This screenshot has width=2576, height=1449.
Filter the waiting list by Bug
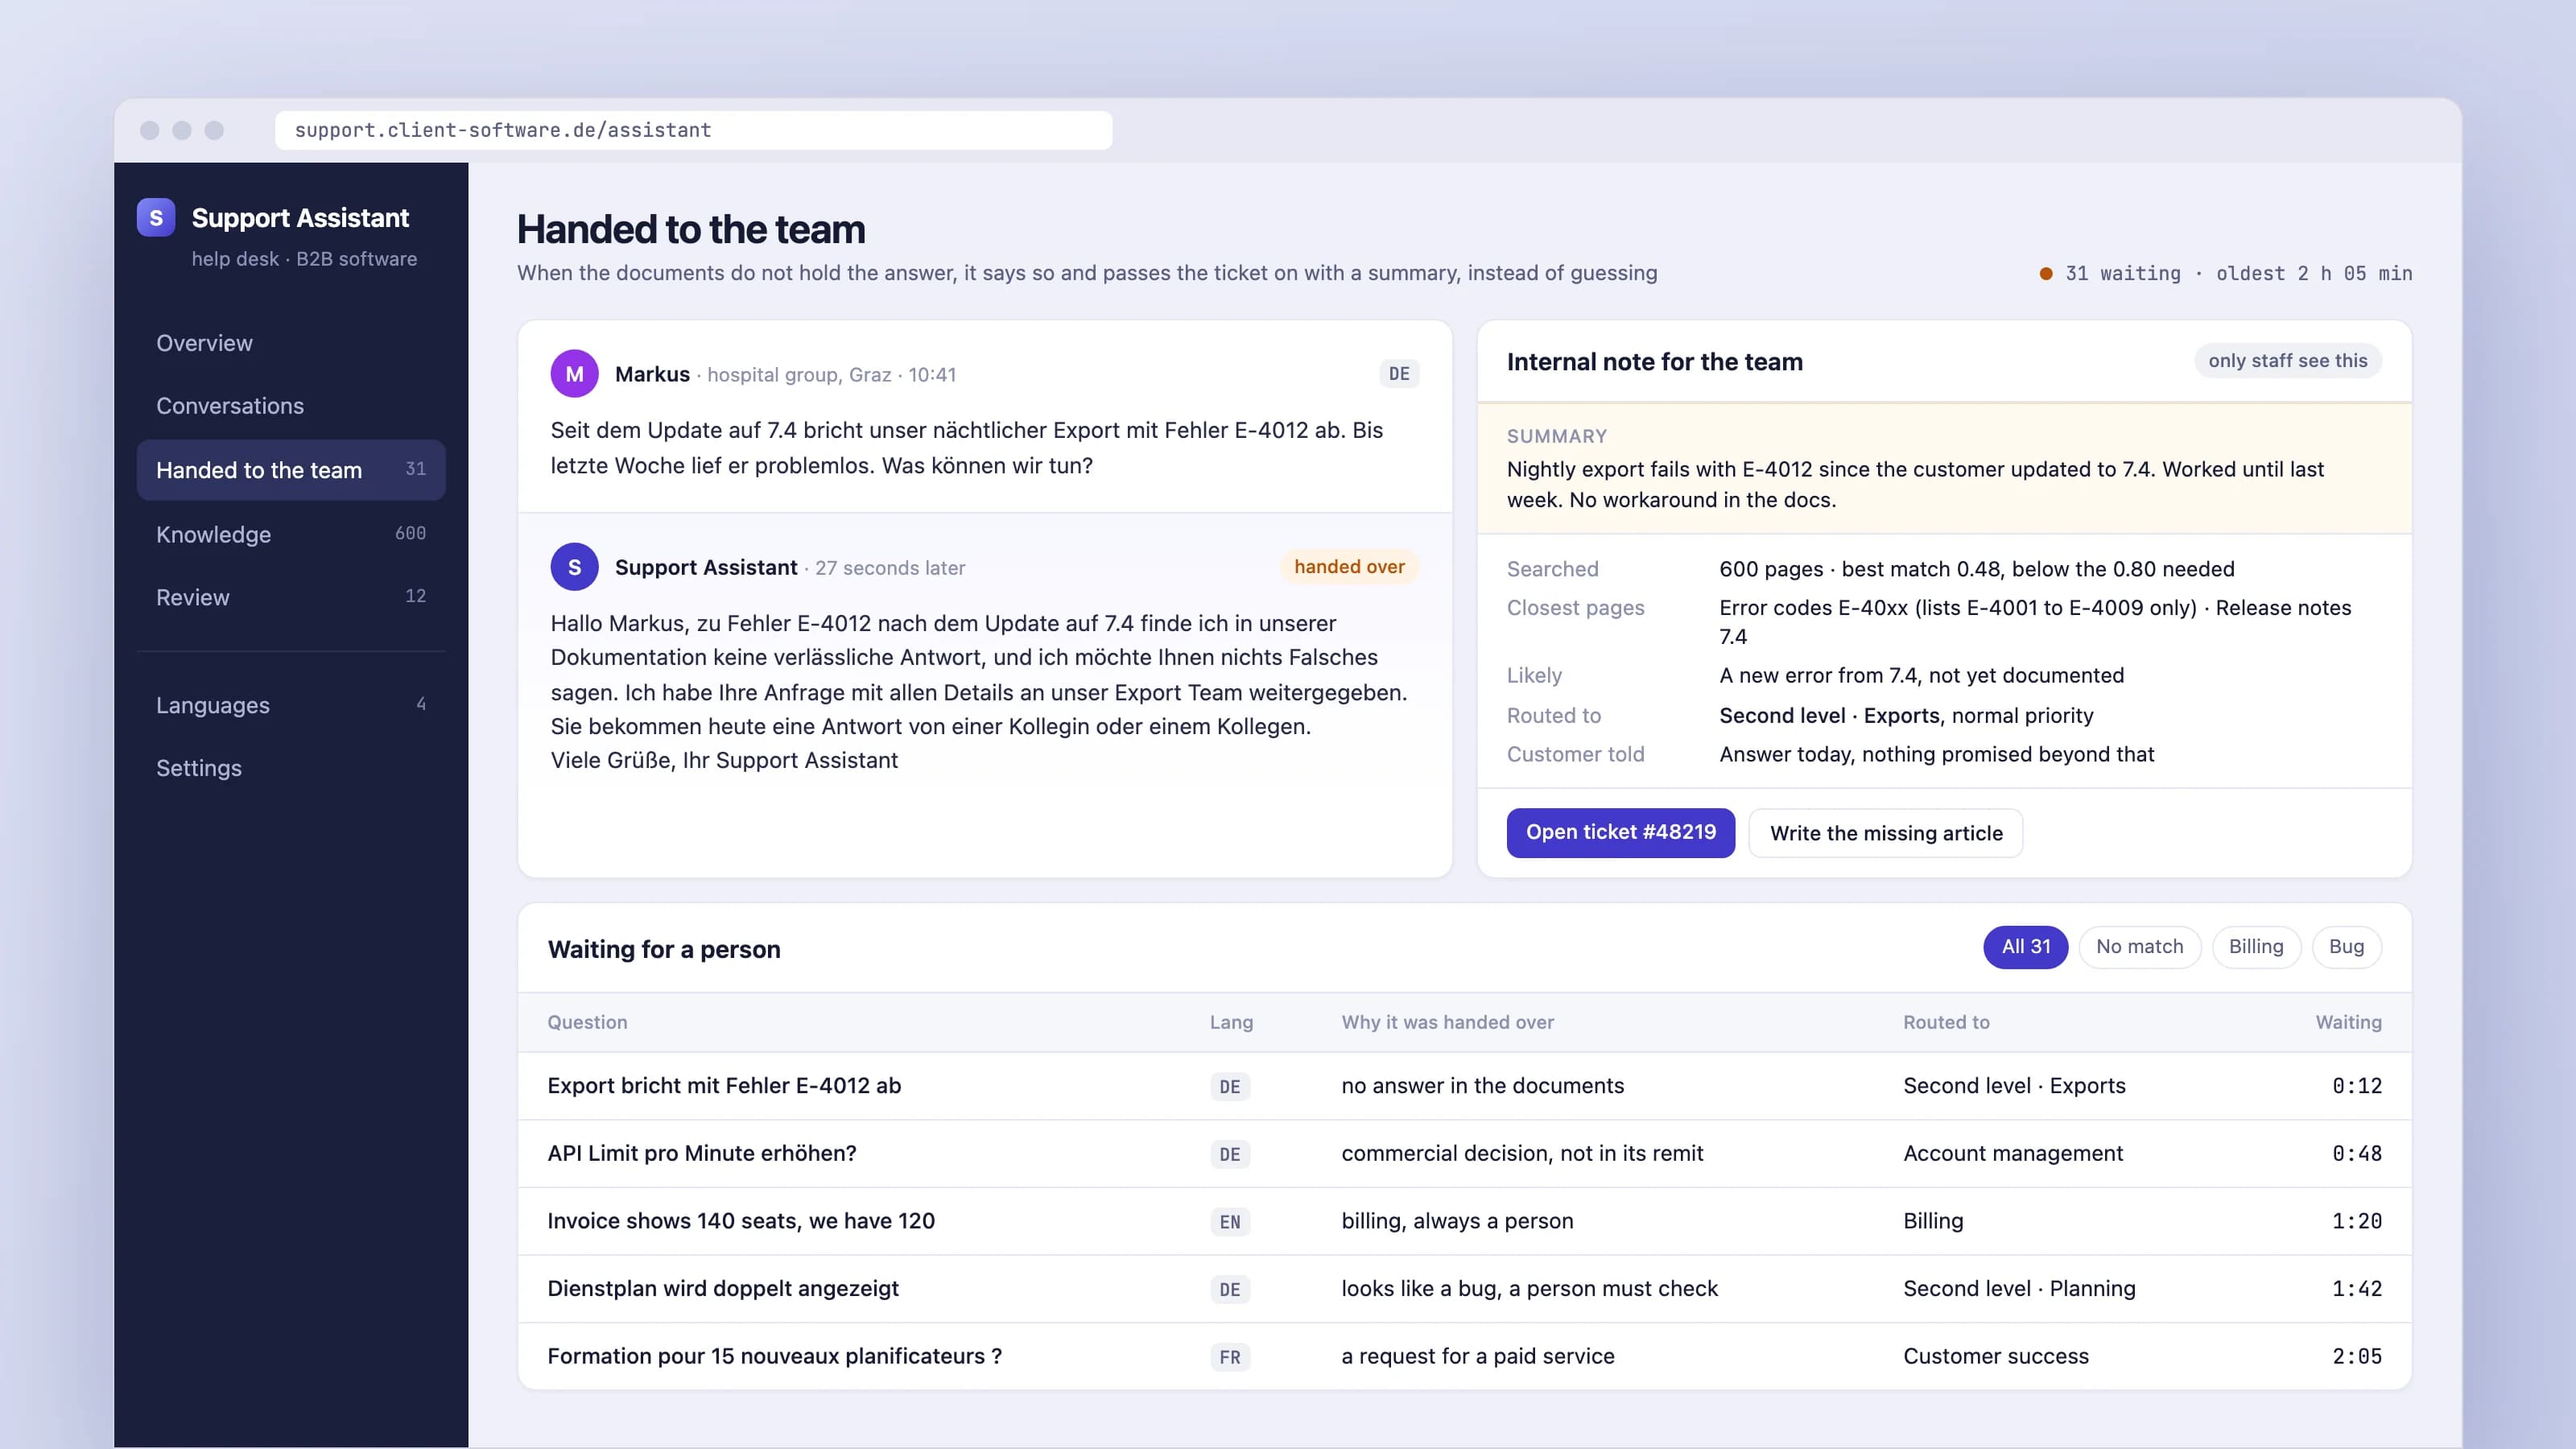pyautogui.click(x=2346, y=947)
